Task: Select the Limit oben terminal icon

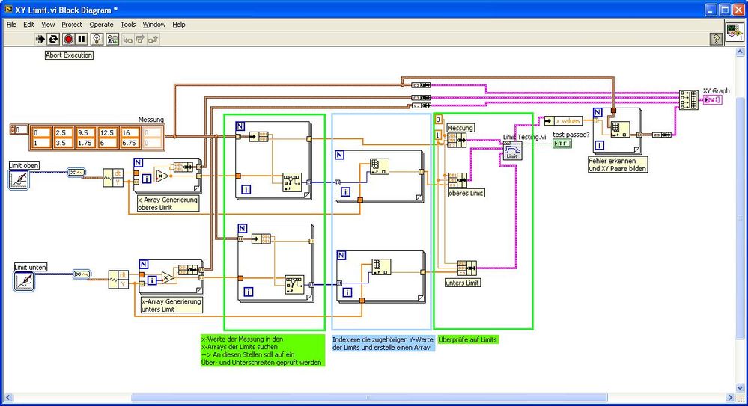Action: point(19,180)
